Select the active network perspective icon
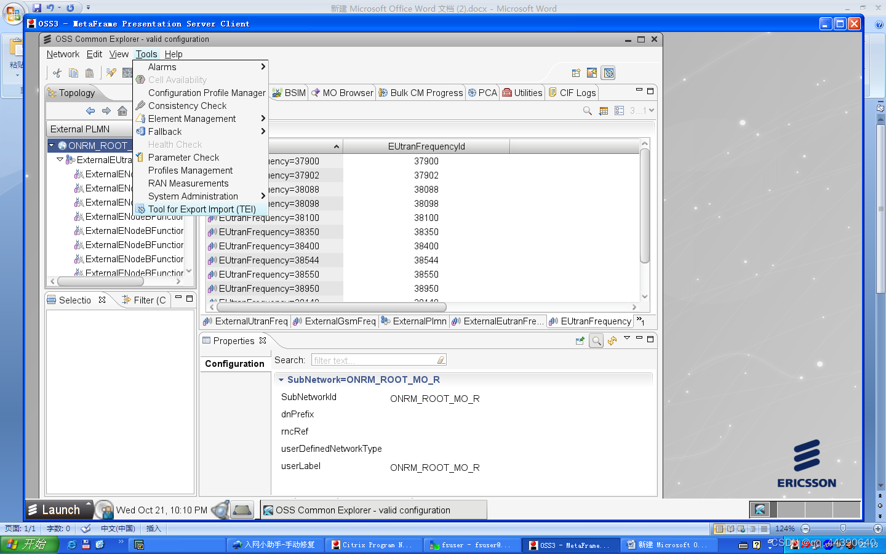 click(x=609, y=73)
